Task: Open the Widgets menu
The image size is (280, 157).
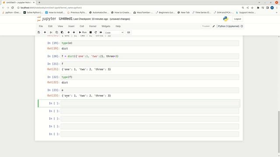Action: click(x=106, y=26)
